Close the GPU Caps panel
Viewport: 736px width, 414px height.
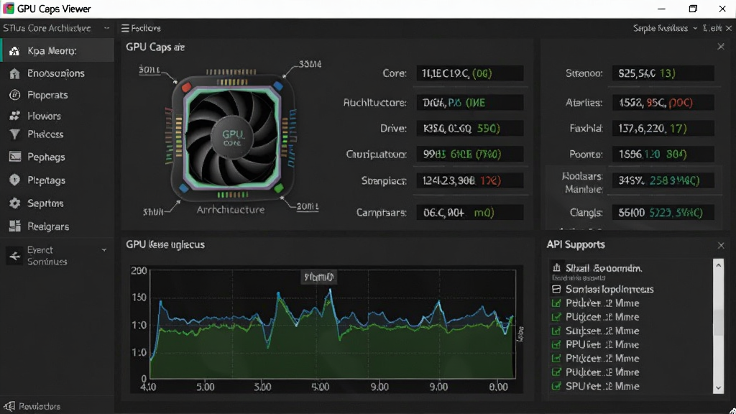pos(720,47)
